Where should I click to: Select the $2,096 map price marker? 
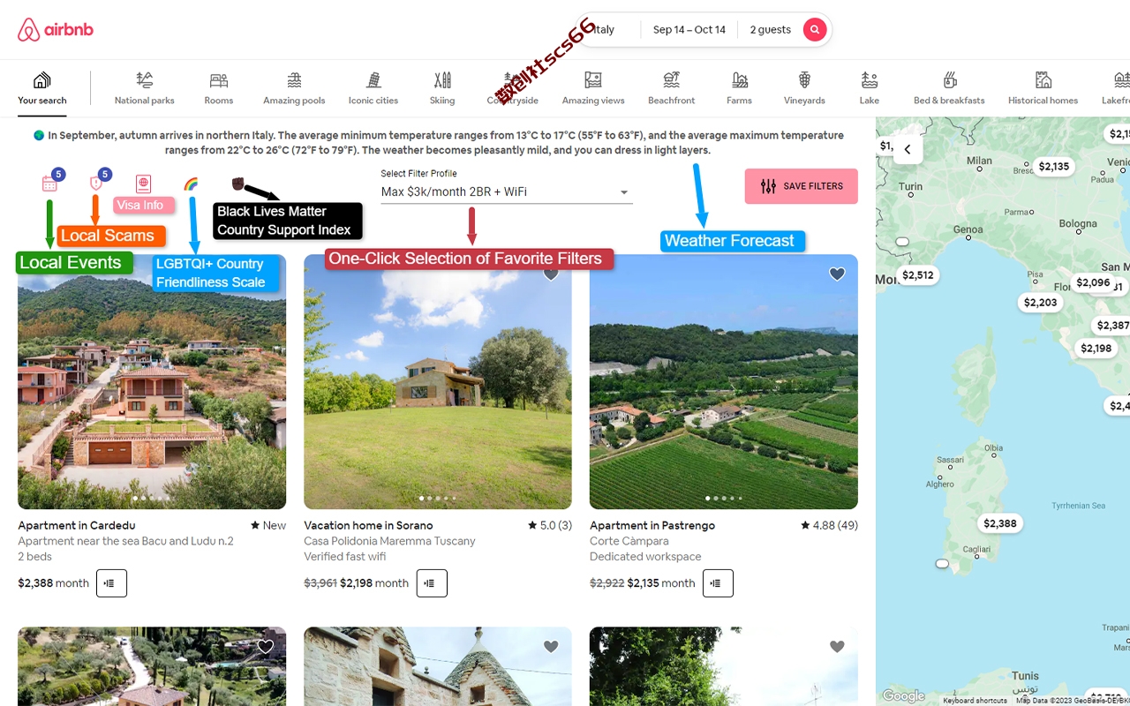[1093, 283]
